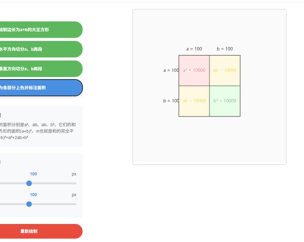Click the lower slider's blue 100 value
The image size is (304, 242).
(x=33, y=194)
